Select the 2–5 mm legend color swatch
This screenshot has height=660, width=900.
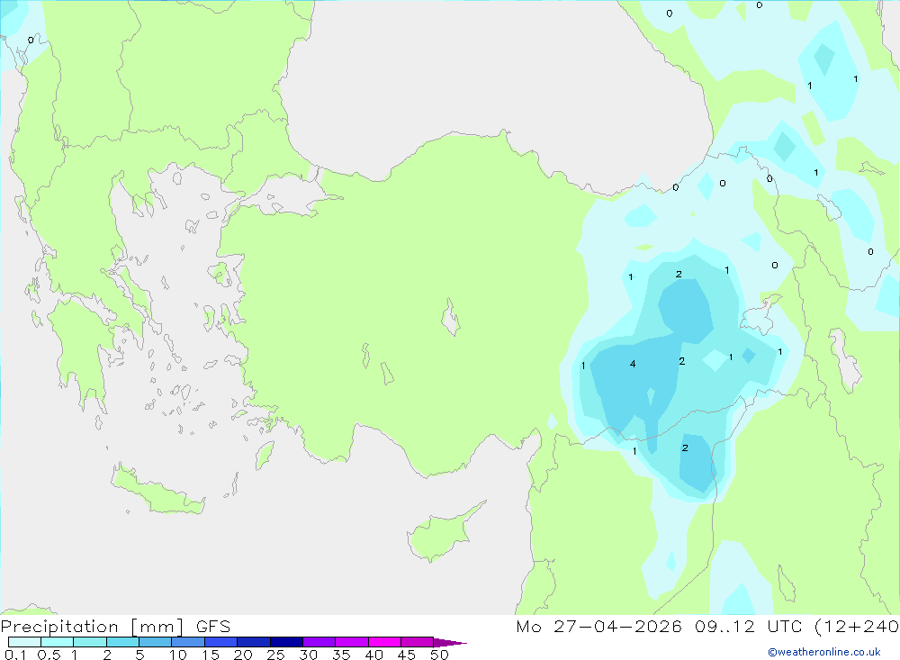122,642
